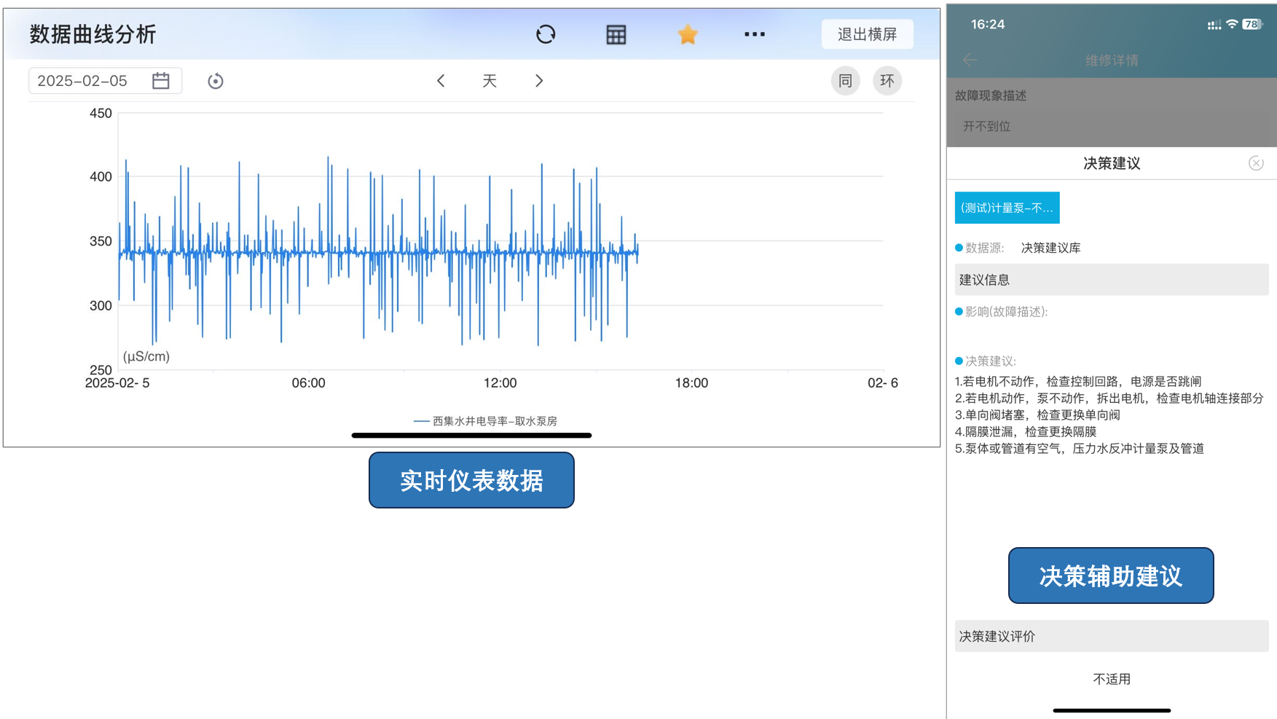1277x719 pixels.
Task: Toggle the favorite star icon
Action: pos(688,34)
